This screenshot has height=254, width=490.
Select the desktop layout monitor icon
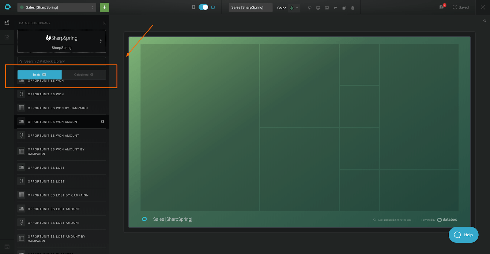pos(213,7)
